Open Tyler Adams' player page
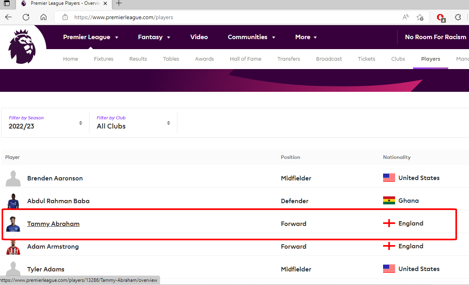Viewport: 469px width, 285px height. pyautogui.click(x=46, y=269)
